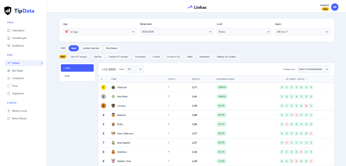
Task: Click the PRO badge under Usuário
Action: (x=325, y=9)
